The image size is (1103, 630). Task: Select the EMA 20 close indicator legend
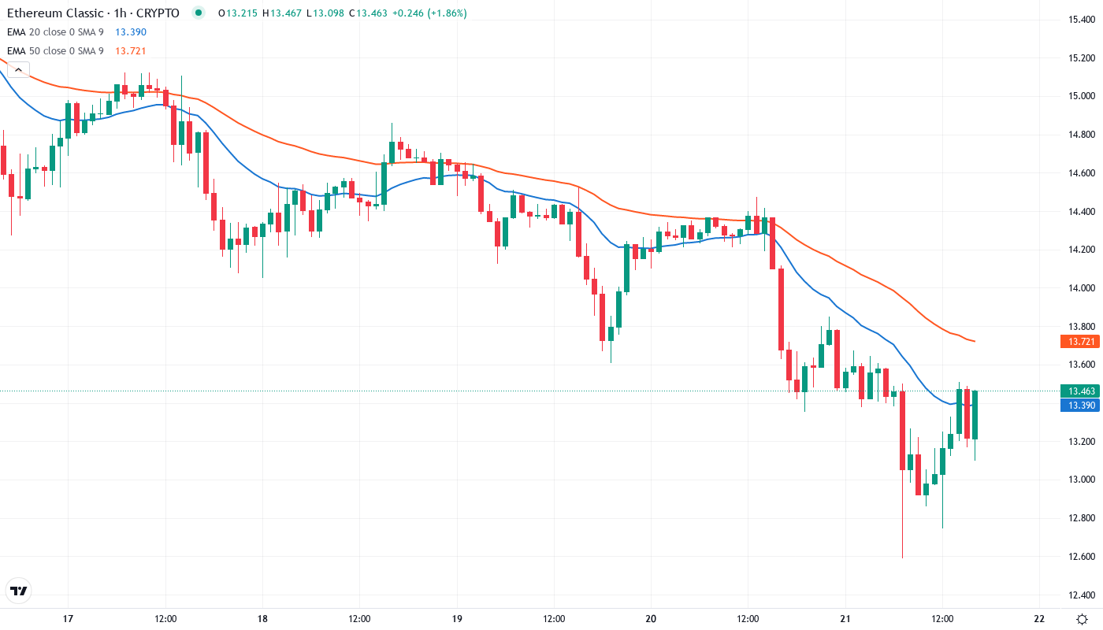tap(55, 31)
